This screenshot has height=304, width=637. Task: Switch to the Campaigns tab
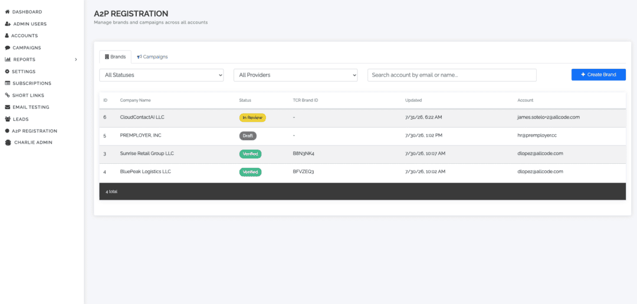(x=152, y=57)
